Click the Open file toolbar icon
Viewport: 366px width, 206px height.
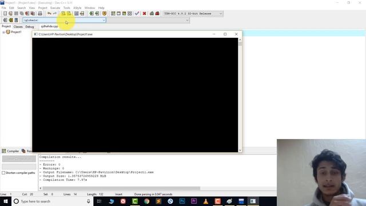point(10,14)
